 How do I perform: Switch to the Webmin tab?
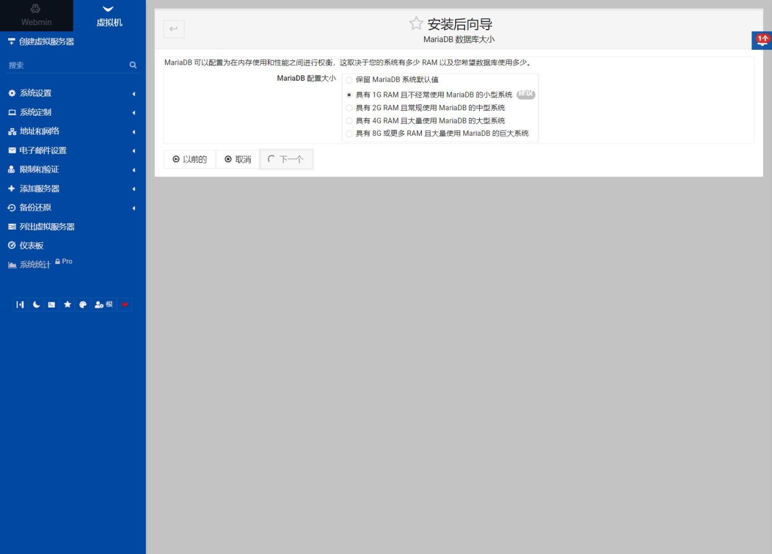(x=36, y=16)
